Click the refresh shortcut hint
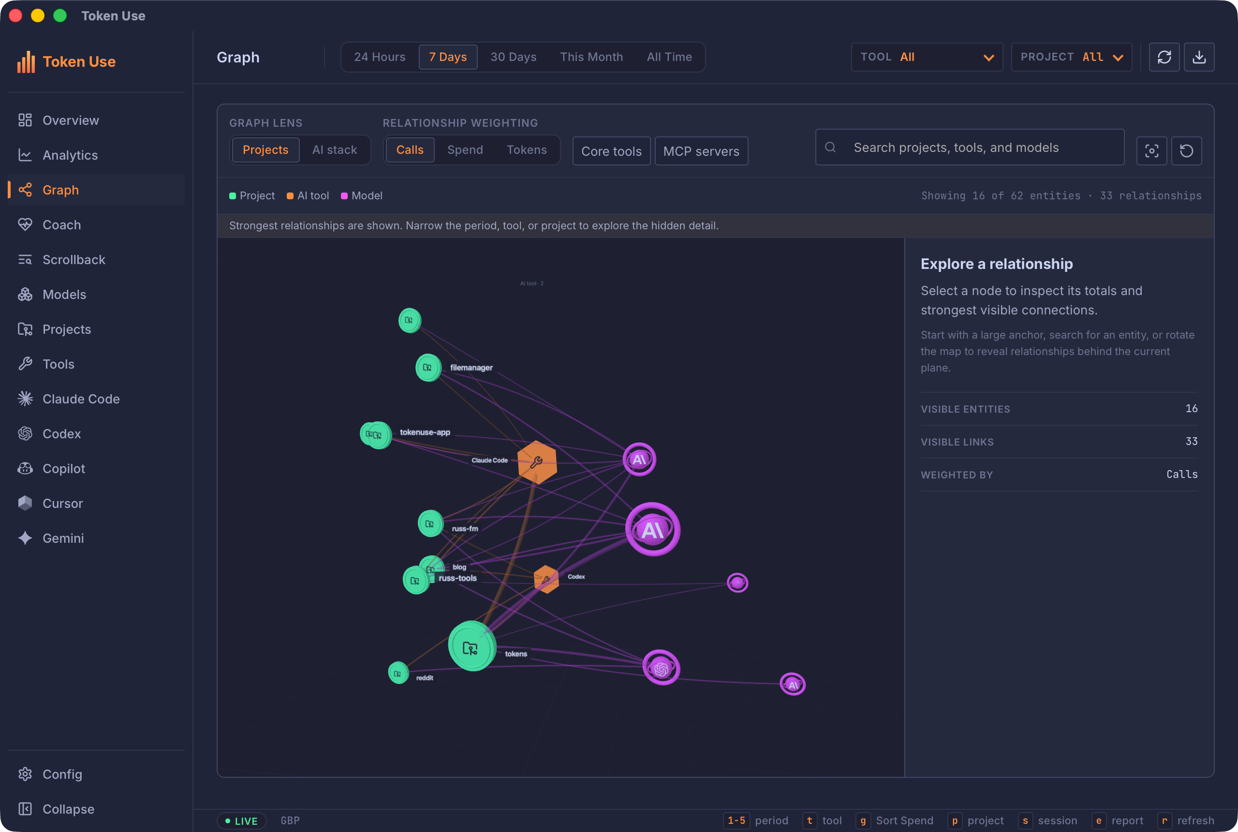This screenshot has width=1238, height=832. (1185, 820)
